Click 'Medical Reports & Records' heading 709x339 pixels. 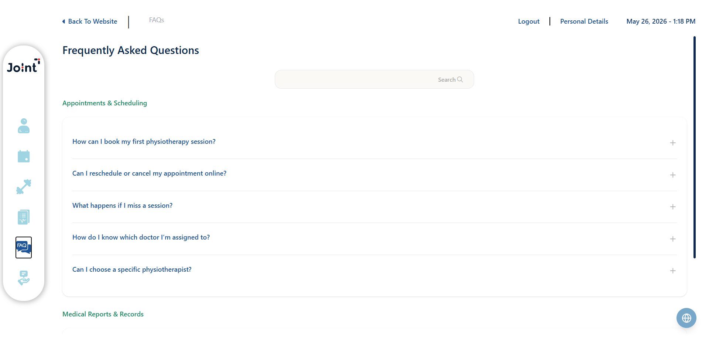click(x=103, y=314)
